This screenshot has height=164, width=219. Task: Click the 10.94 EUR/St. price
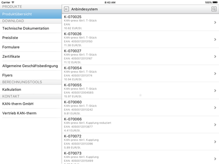tap(73, 79)
